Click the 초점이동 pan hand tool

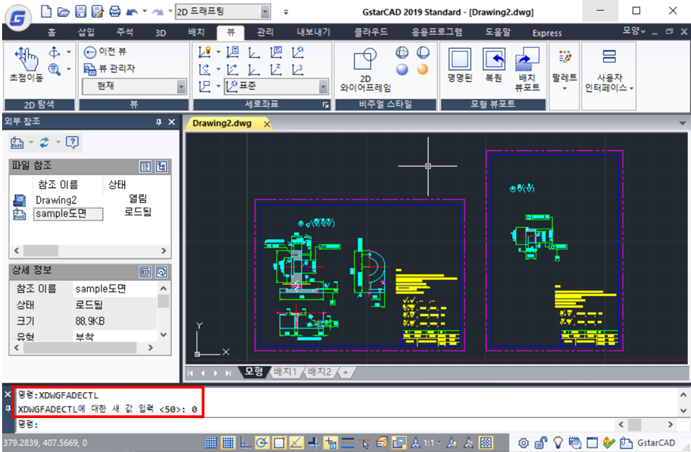point(25,63)
